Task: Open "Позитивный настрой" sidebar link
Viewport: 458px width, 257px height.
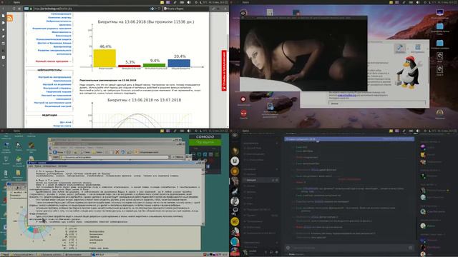Action: [57, 106]
